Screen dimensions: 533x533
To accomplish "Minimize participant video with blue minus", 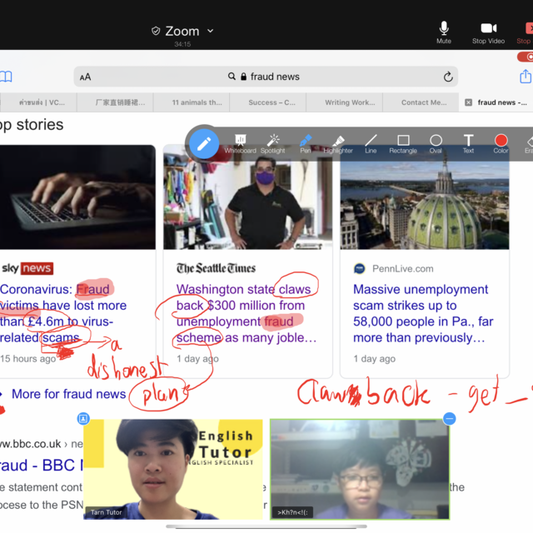I will 450,418.
